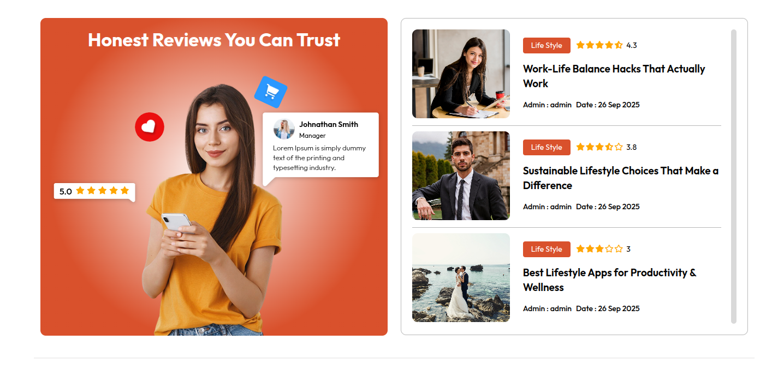The height and width of the screenshot is (370, 778).
Task: Open Sustainable Lifestyle Choices article title
Action: [x=621, y=178]
